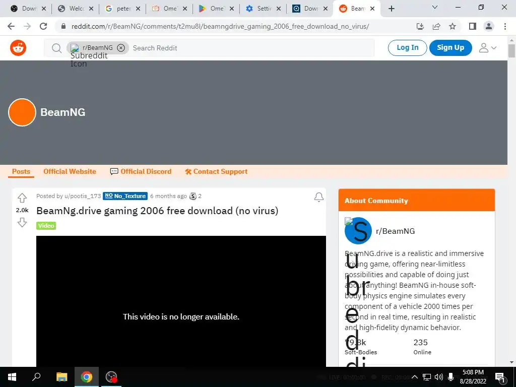Image resolution: width=516 pixels, height=387 pixels.
Task: Click the orange BeamNG community avatar
Action: coord(22,112)
